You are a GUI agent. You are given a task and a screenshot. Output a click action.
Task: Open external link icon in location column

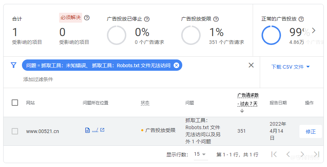[x=102, y=130]
